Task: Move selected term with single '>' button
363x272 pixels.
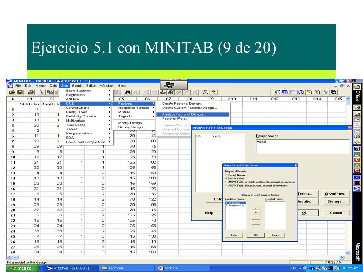Action: [256, 208]
